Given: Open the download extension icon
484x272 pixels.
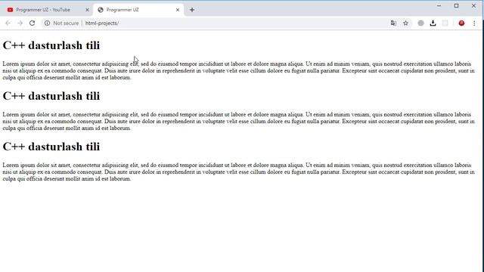Looking at the screenshot, I should click(x=433, y=23).
